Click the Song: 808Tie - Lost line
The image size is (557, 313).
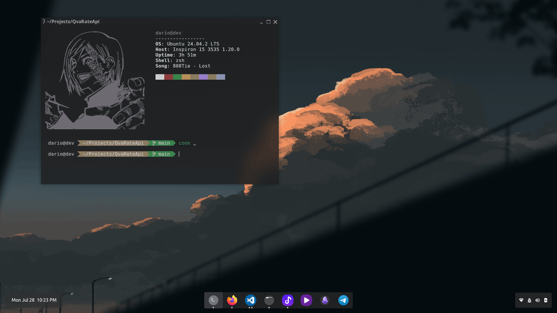pos(183,66)
